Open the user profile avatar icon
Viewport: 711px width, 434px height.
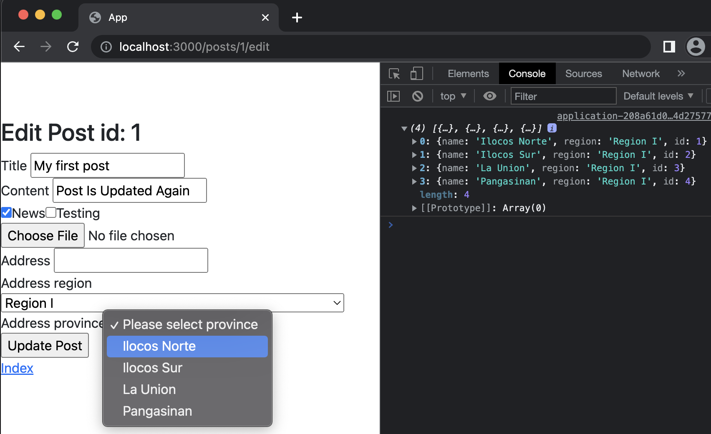(x=696, y=47)
